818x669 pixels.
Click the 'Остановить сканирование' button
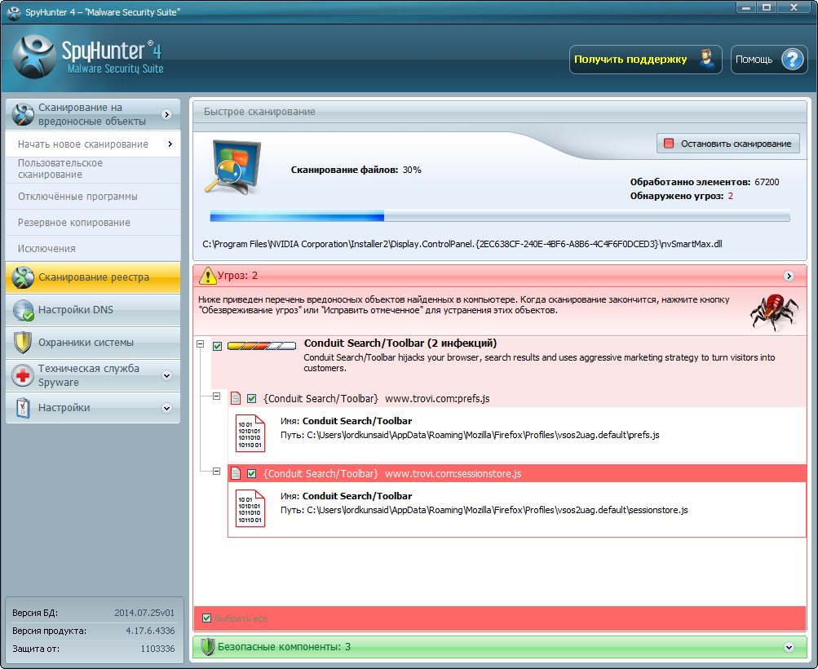click(727, 144)
